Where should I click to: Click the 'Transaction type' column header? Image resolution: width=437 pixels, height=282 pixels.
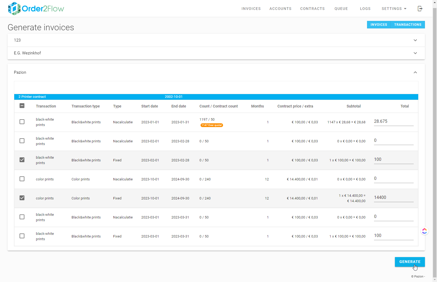(86, 106)
